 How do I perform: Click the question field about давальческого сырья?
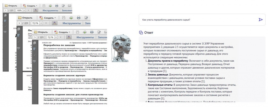click(202, 20)
